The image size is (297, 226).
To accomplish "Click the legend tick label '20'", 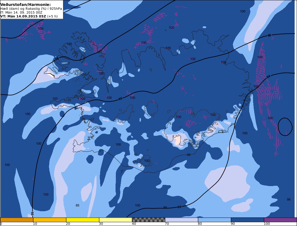I will coord(68,224).
